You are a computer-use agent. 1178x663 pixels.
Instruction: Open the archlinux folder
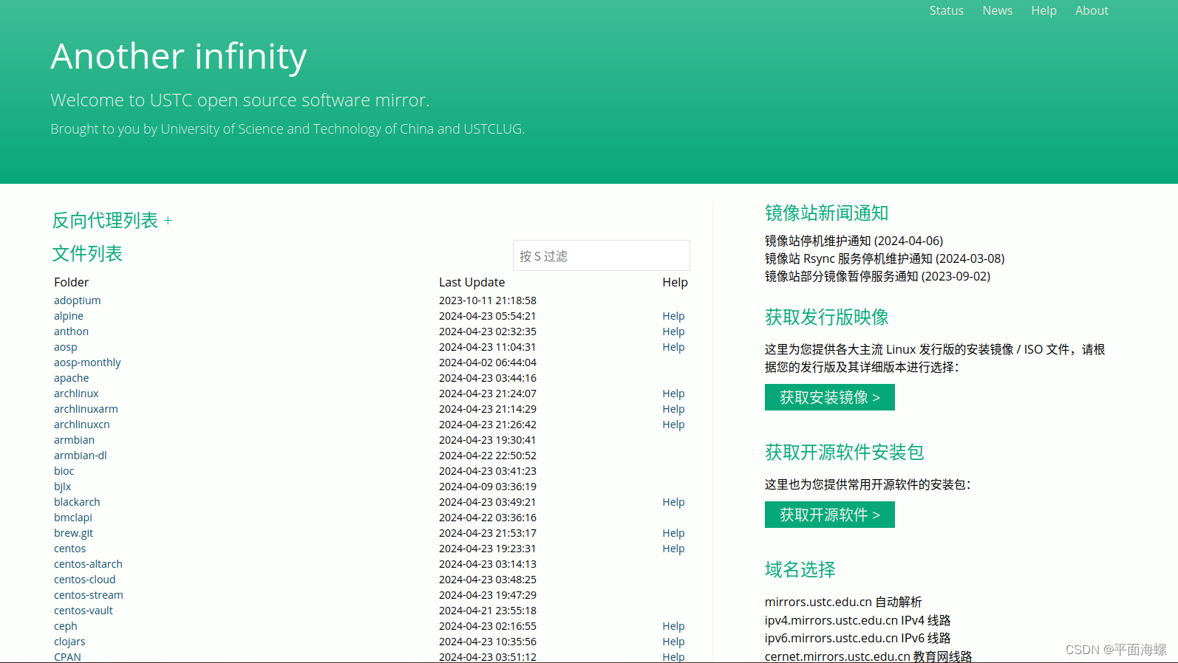(x=76, y=394)
